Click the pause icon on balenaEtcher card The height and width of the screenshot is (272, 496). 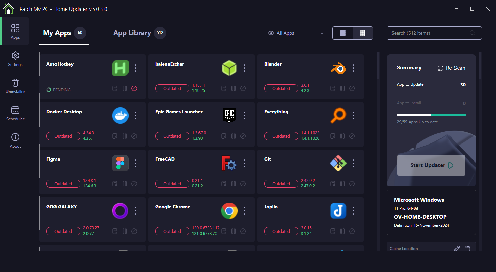pos(234,88)
